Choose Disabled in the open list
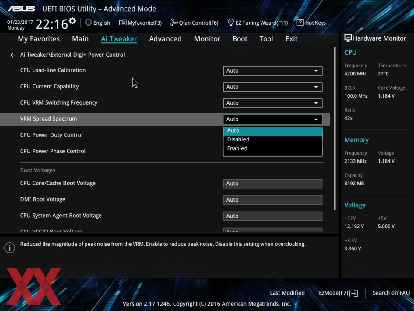Image resolution: width=414 pixels, height=311 pixels. pyautogui.click(x=273, y=139)
